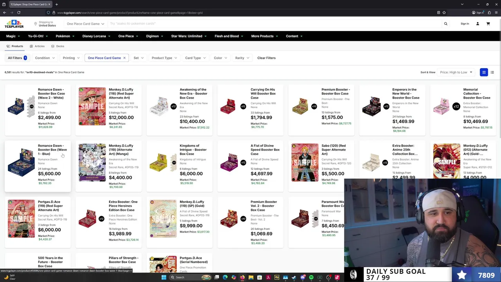Open Firefox from taskbar
Image resolution: width=501 pixels, height=282 pixels.
click(242, 277)
